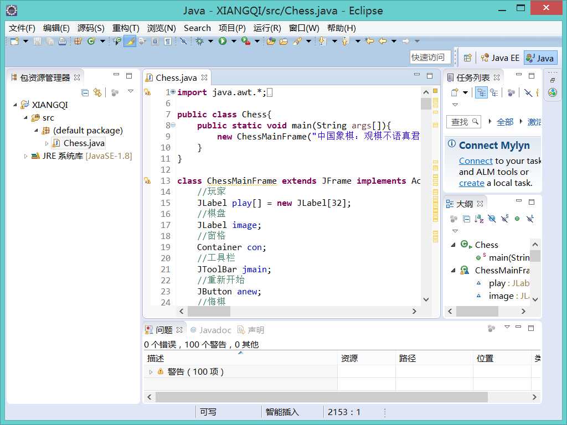This screenshot has height=425, width=567.
Task: Click the create local task link
Action: pos(472,183)
